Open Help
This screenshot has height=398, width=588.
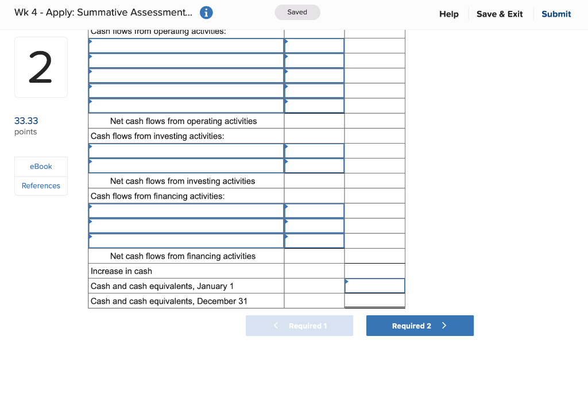click(448, 14)
